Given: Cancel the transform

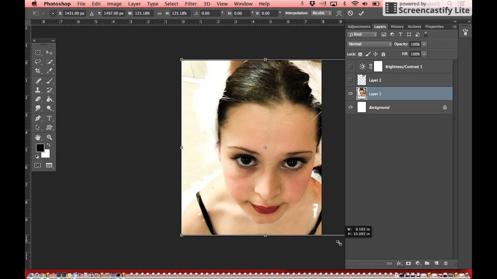Looking at the screenshot, I should click(350, 13).
